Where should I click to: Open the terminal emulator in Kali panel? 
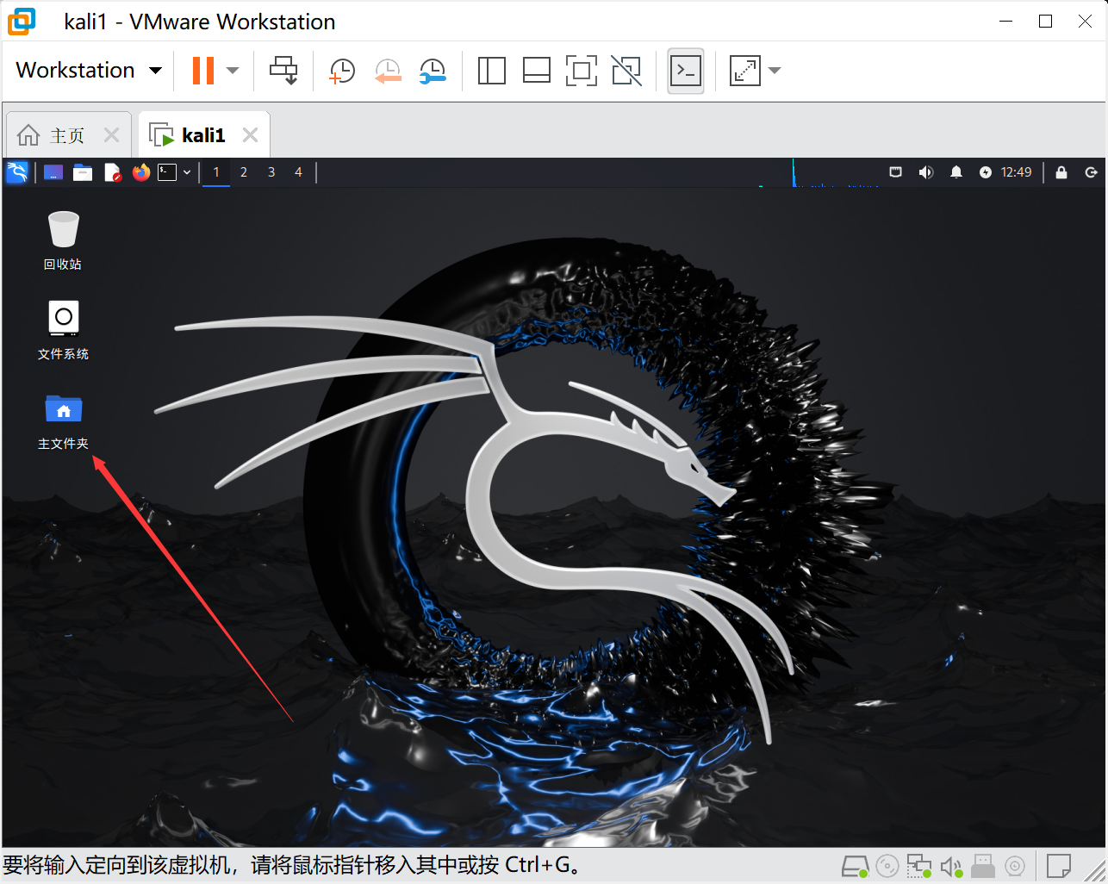point(167,172)
